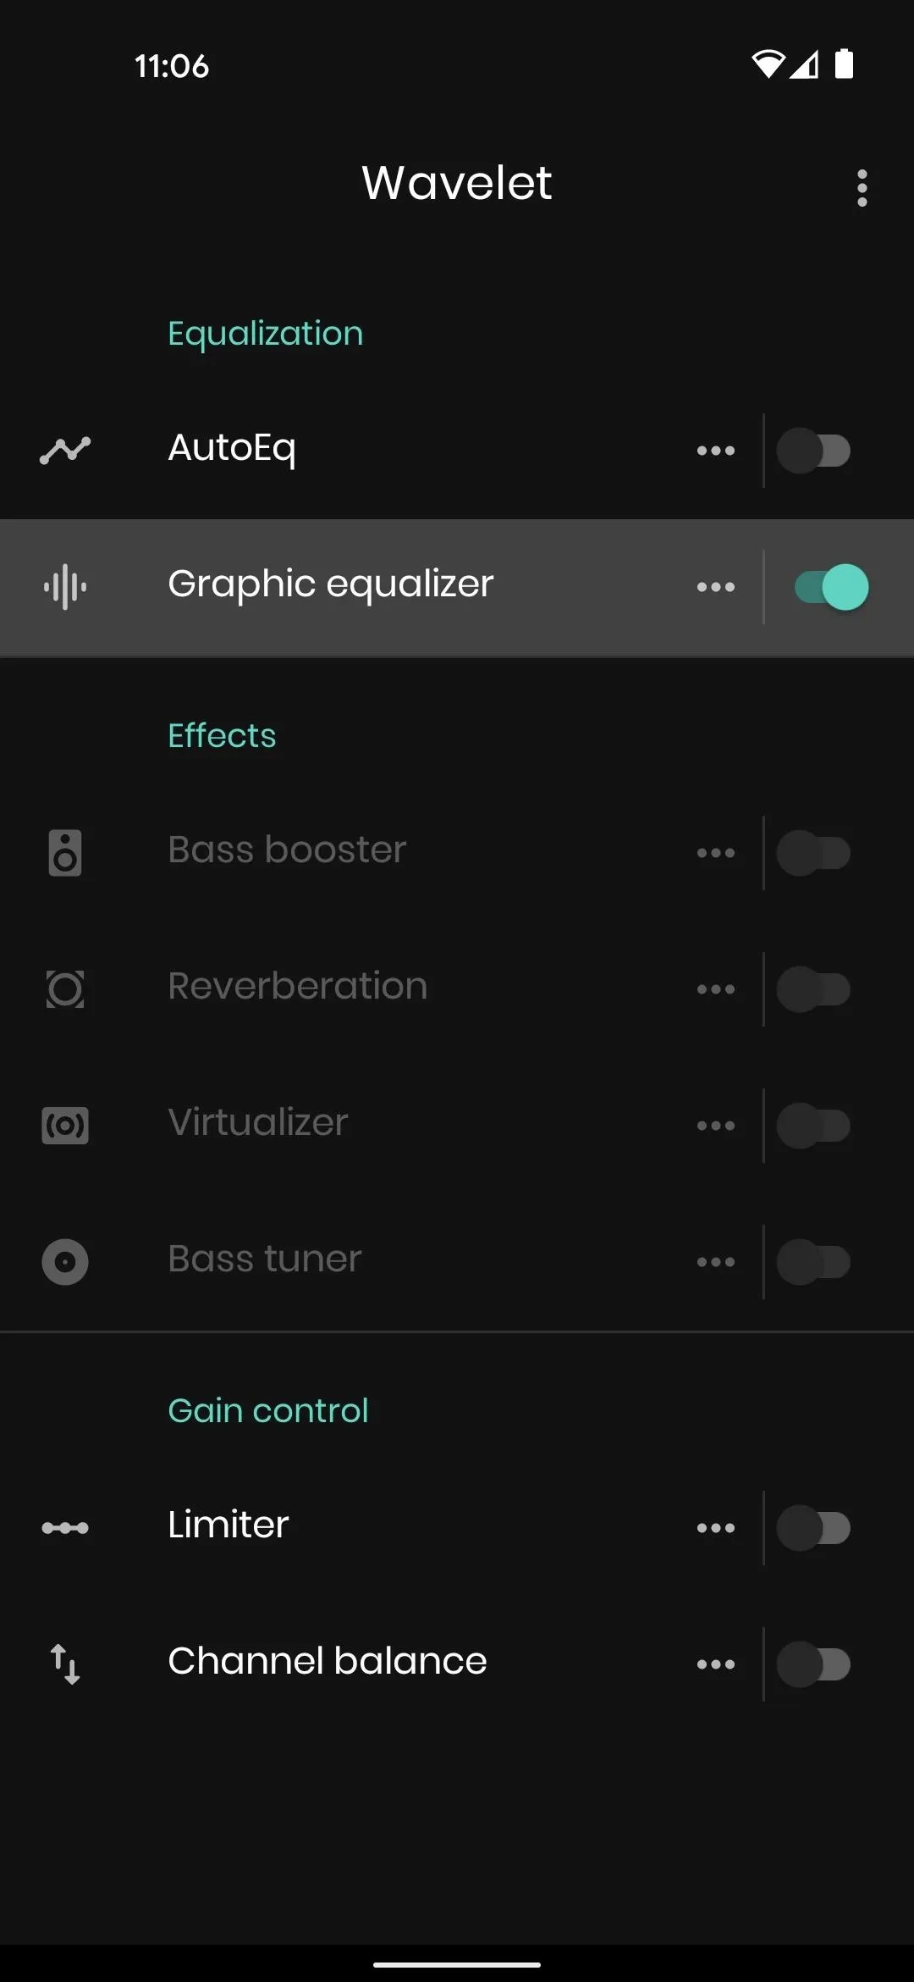914x1982 pixels.
Task: Open Channel balance three-dot options
Action: point(716,1664)
